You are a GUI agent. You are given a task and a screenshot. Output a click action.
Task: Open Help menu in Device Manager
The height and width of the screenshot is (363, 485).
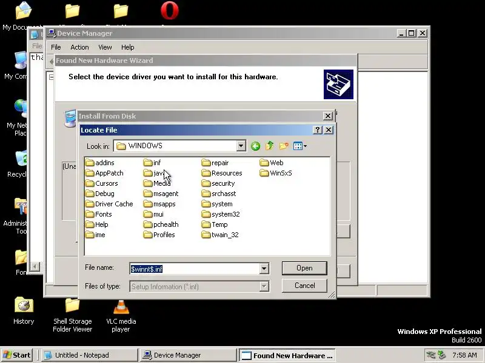(x=127, y=47)
